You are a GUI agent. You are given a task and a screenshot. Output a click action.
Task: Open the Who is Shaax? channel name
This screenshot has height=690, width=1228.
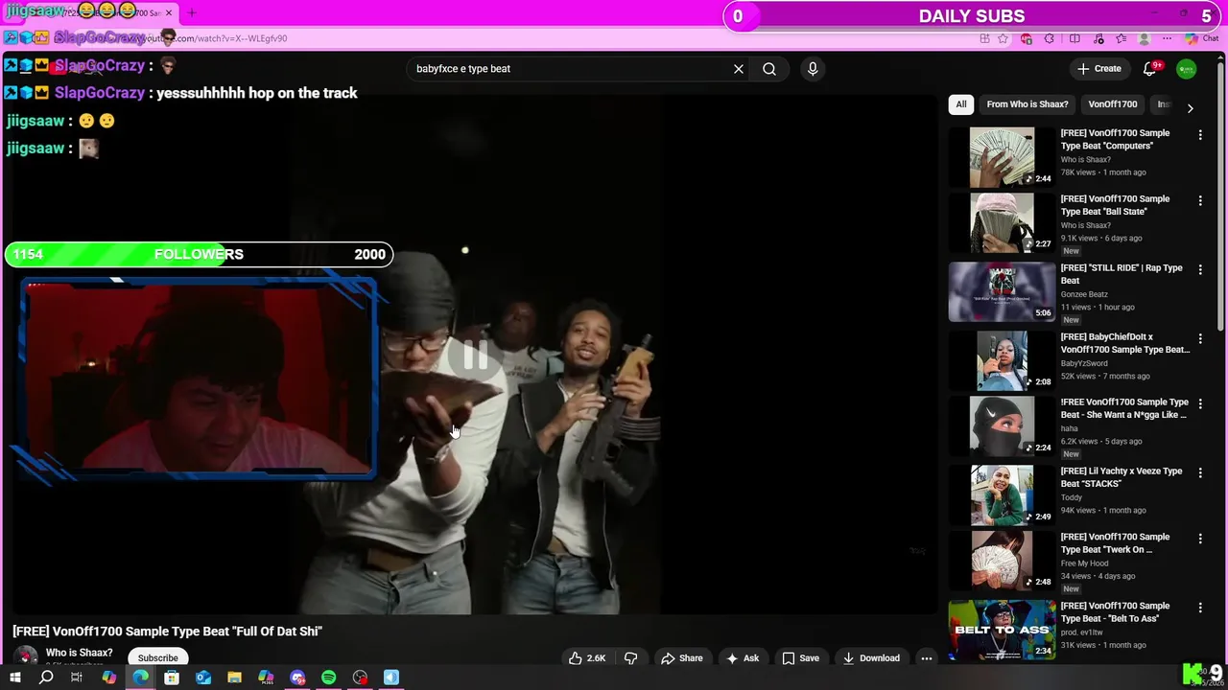(79, 653)
